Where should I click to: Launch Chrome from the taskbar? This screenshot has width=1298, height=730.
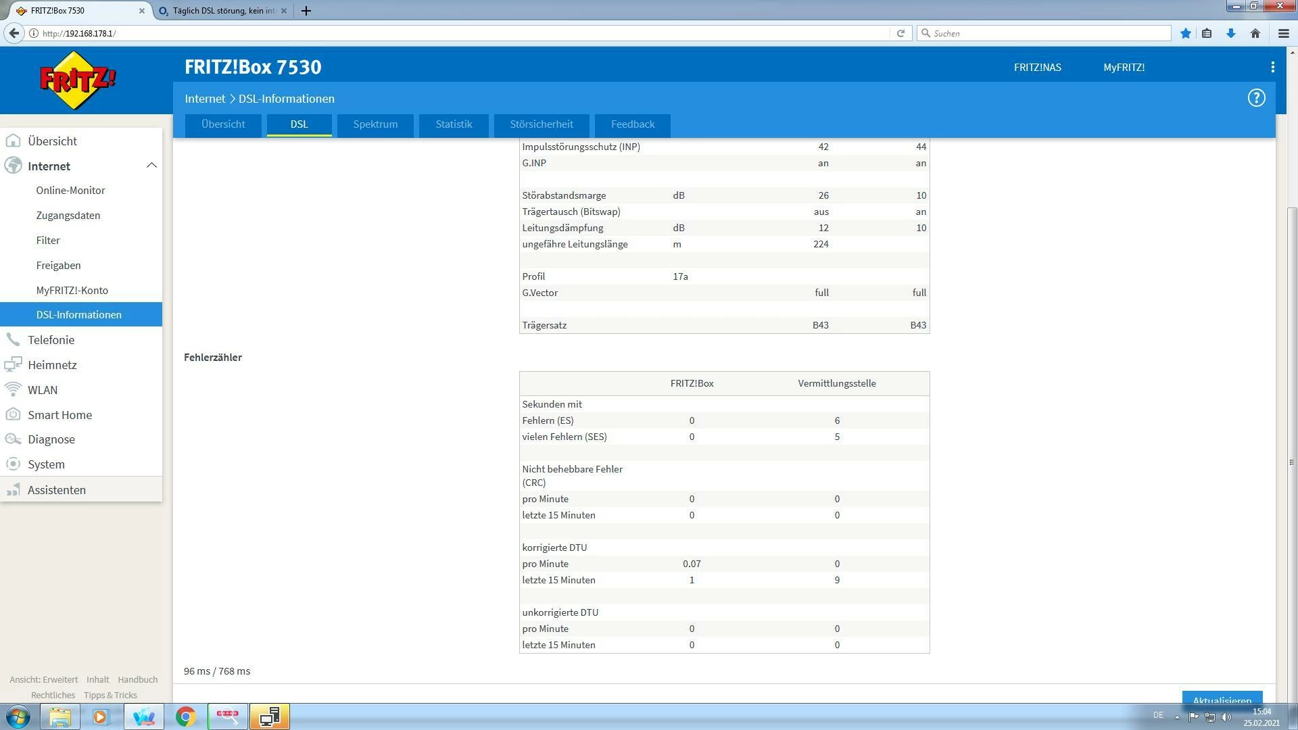click(185, 716)
